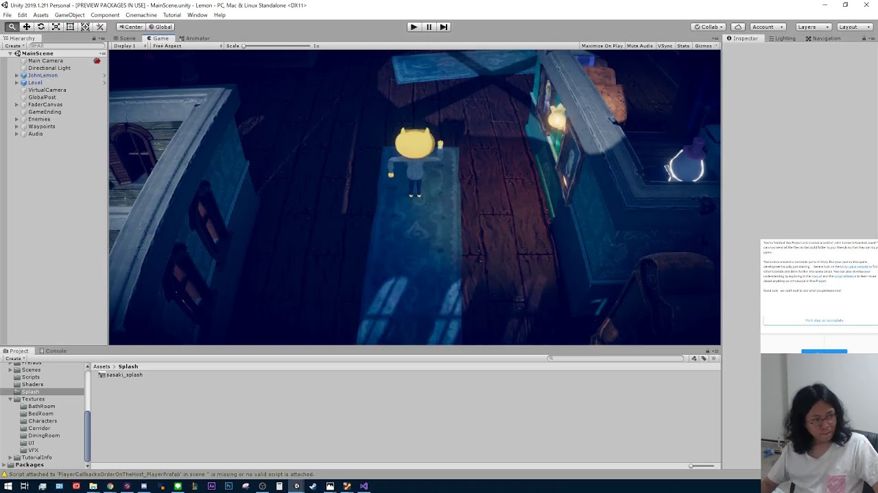This screenshot has height=493, width=878.
Task: Toggle Maximize On Play
Action: [x=602, y=46]
